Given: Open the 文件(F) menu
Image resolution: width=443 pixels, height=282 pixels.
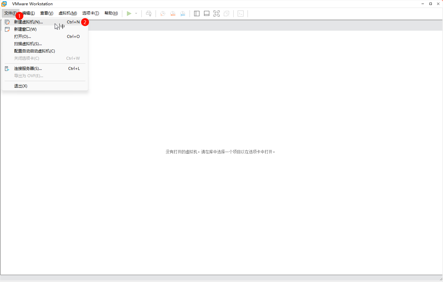Looking at the screenshot, I should (10, 13).
